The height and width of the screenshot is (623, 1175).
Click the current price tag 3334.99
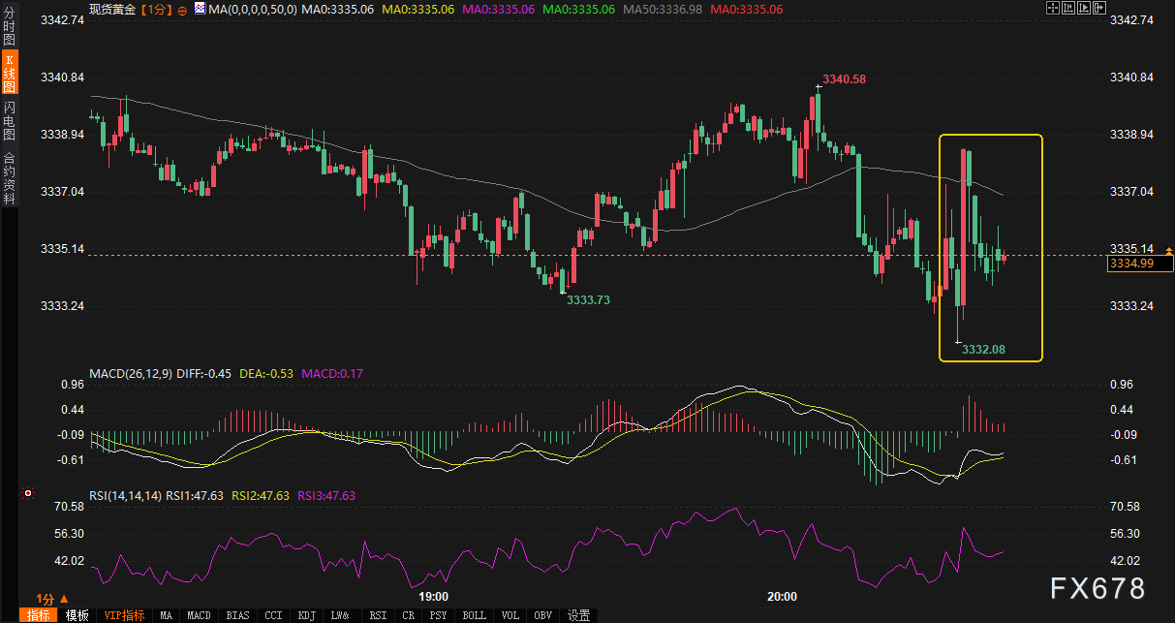[1129, 263]
